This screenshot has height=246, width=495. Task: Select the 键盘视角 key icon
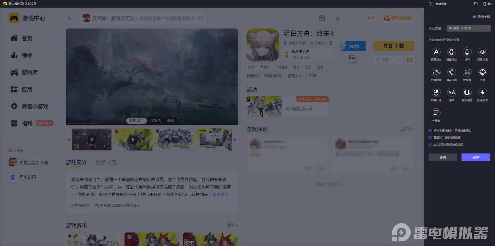point(452,72)
